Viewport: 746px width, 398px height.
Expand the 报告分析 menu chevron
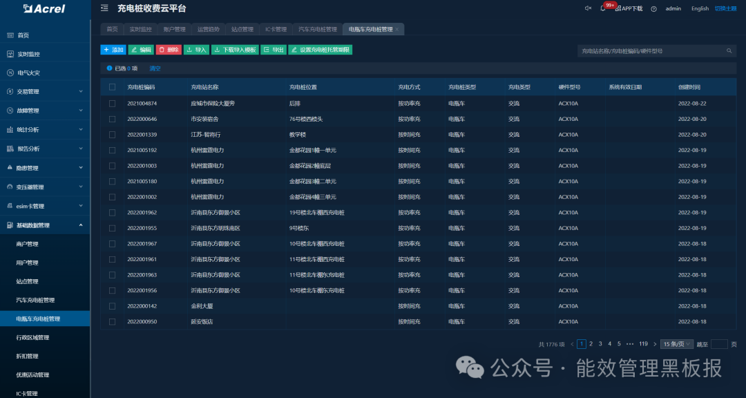(x=80, y=149)
